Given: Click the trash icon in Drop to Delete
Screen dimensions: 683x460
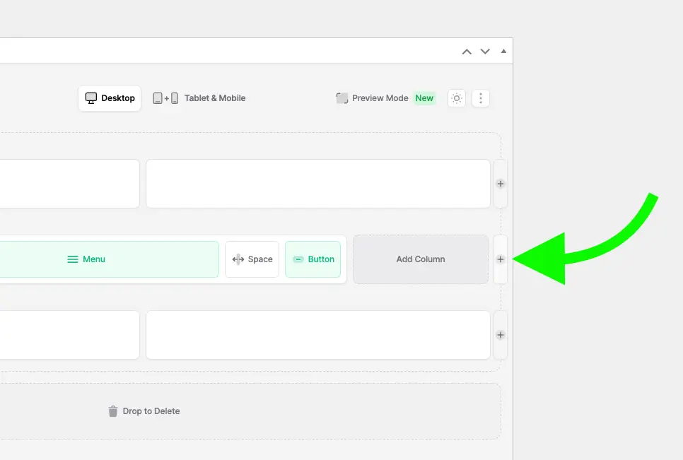Looking at the screenshot, I should point(113,411).
